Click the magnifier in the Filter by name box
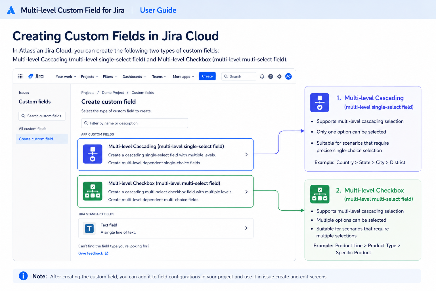 tap(86, 123)
